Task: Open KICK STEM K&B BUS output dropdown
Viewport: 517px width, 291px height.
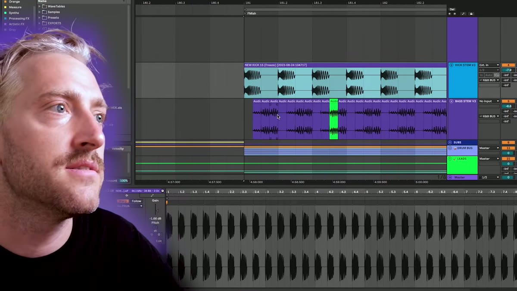Action: (x=489, y=80)
